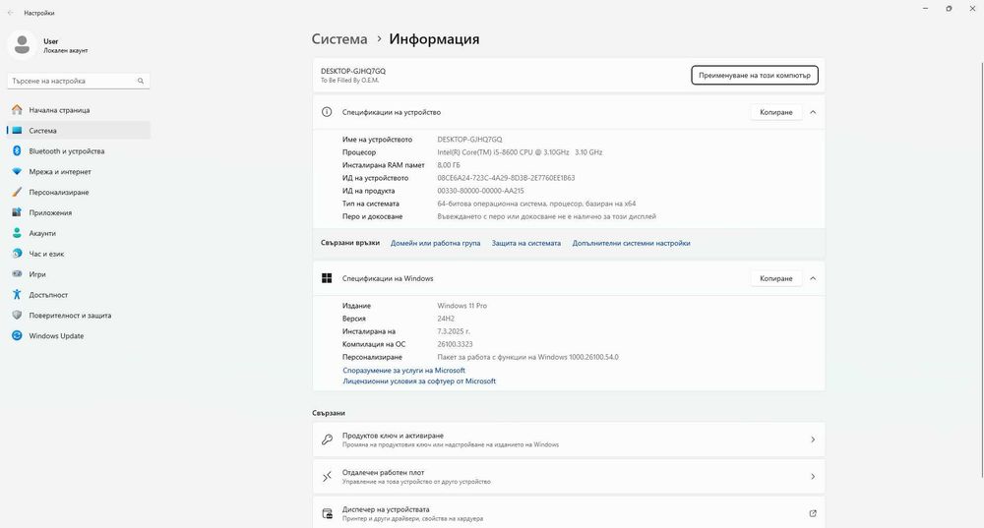The width and height of the screenshot is (984, 528).
Task: Open Персонализиране settings page
Action: (79, 192)
